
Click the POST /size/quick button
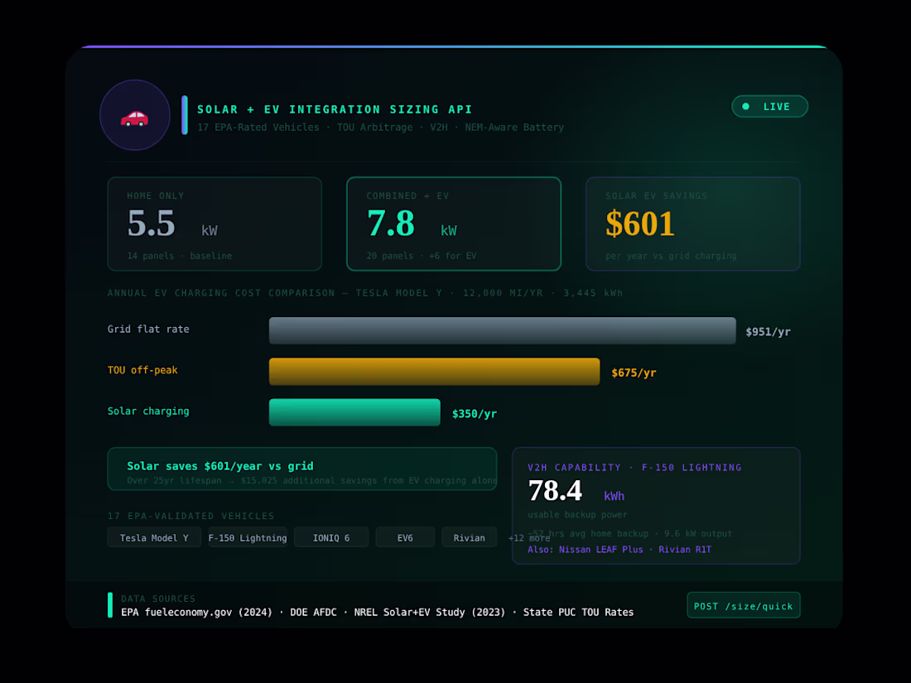(x=743, y=605)
